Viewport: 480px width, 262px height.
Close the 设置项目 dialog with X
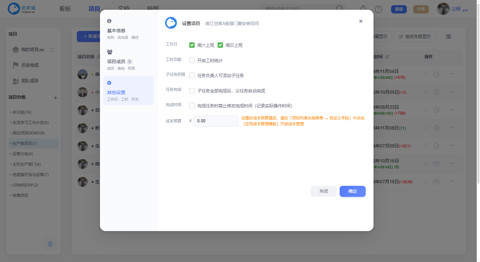(x=361, y=21)
